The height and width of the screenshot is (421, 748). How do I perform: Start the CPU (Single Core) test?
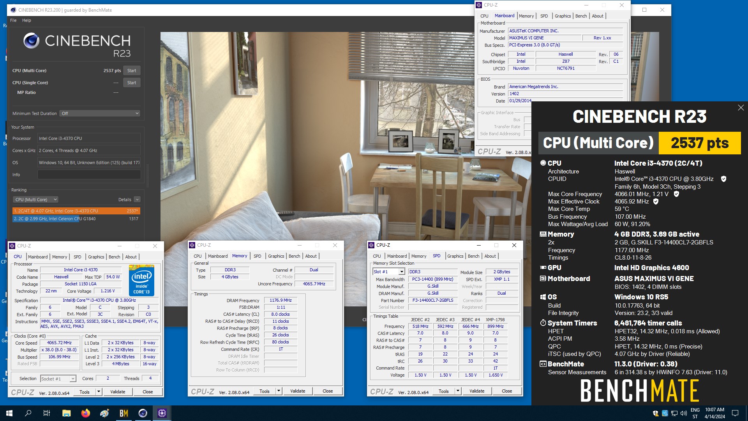coord(132,83)
